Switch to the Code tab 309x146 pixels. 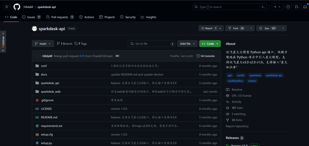click(x=11, y=17)
